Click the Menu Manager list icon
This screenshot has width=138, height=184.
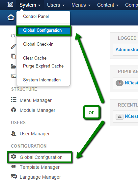point(14,100)
